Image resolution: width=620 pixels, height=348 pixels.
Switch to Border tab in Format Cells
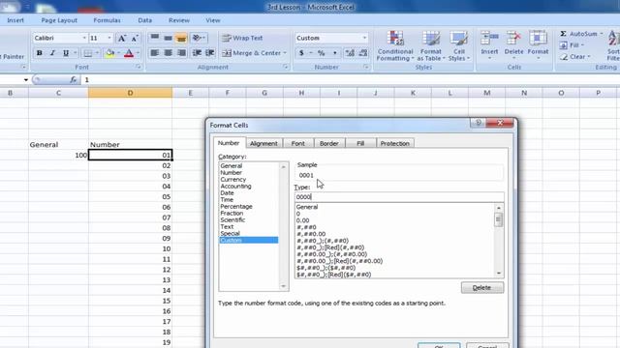click(x=329, y=144)
